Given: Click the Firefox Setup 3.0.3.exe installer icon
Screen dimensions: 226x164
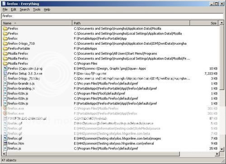Looking at the screenshot, I should (x=5, y=74).
